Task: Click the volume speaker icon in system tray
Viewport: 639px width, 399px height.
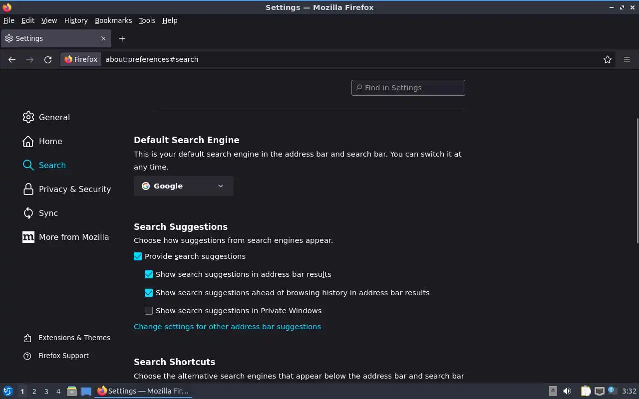Action: (567, 391)
